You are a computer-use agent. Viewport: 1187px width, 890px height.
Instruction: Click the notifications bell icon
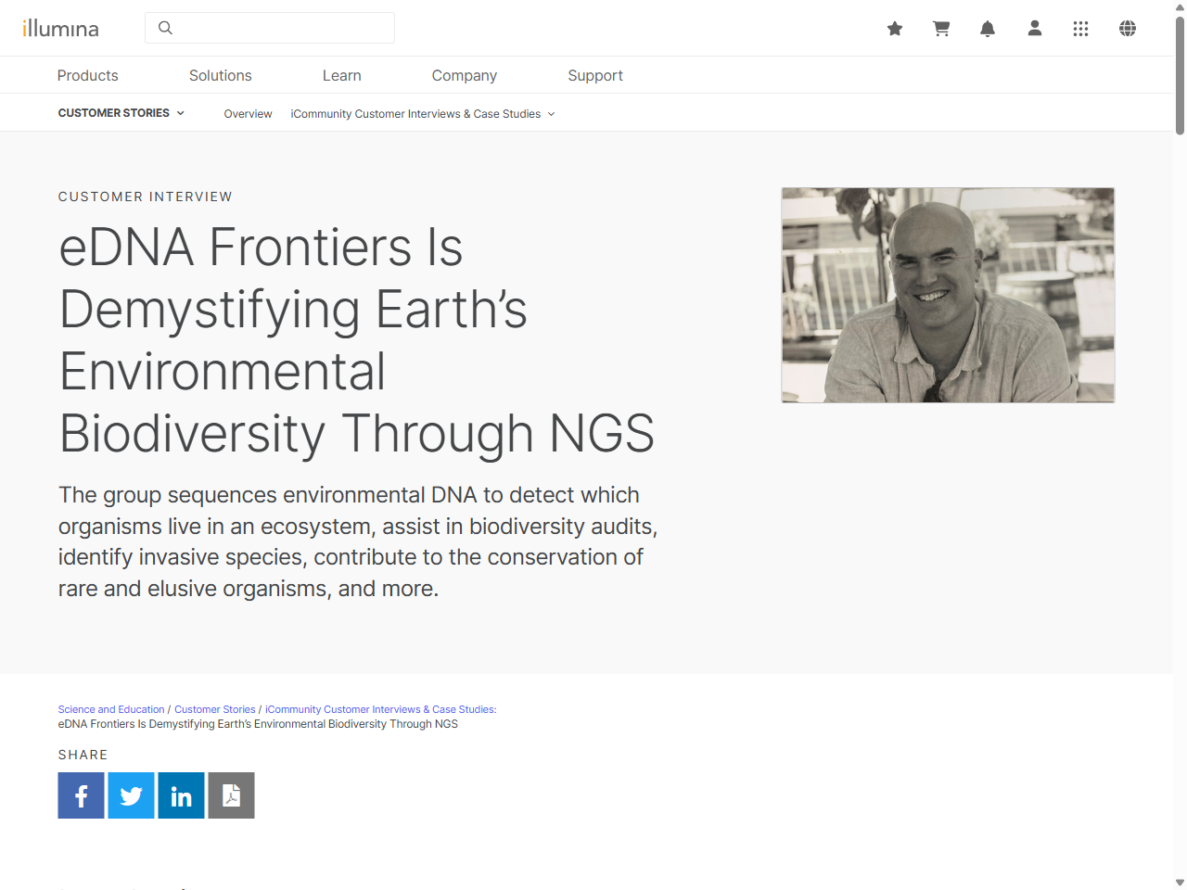(x=988, y=29)
